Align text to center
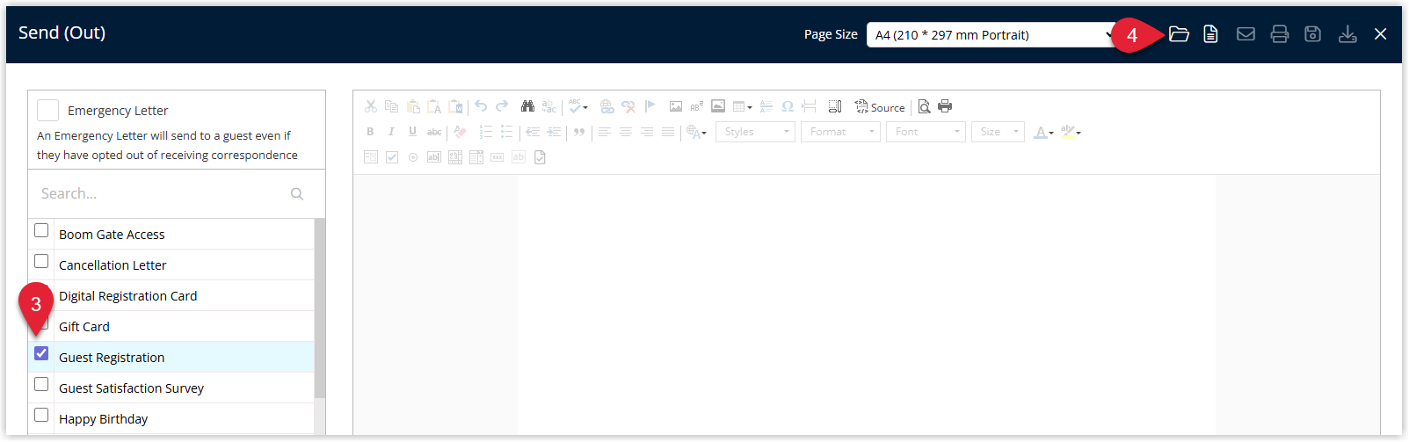The height and width of the screenshot is (442, 1409). pyautogui.click(x=626, y=132)
